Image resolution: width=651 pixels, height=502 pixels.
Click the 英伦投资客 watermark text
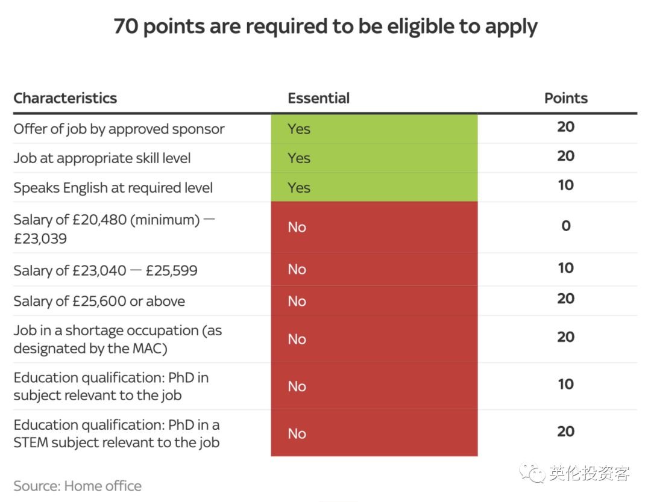(x=589, y=473)
